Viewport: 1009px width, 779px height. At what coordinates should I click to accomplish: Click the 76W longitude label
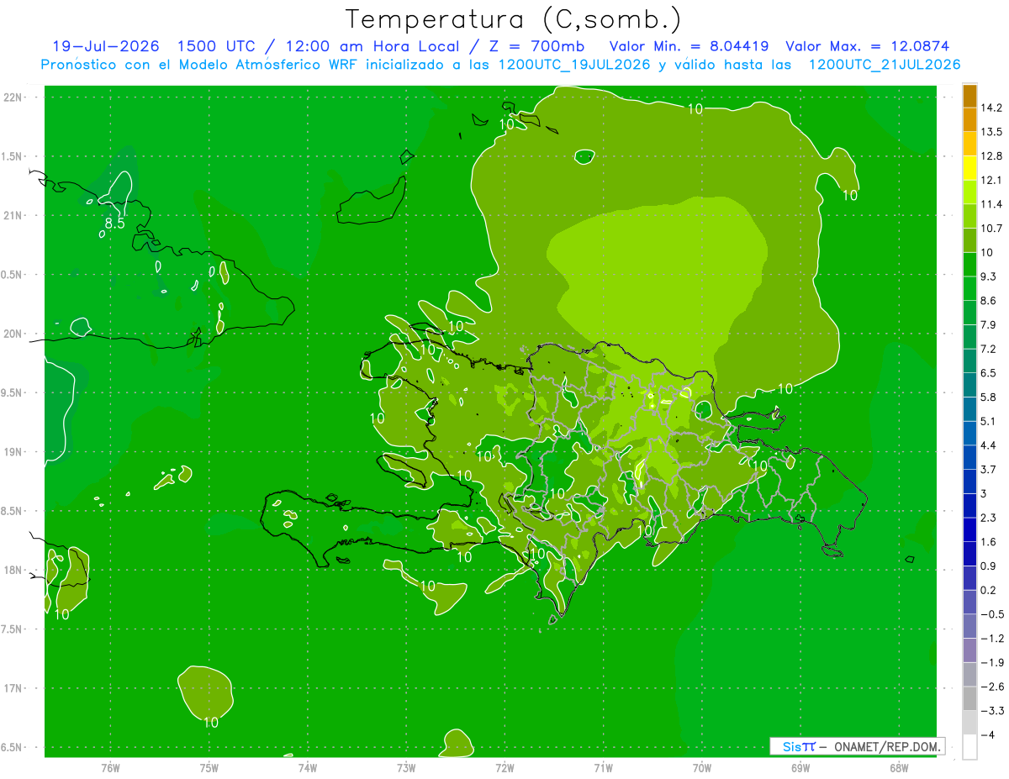pyautogui.click(x=110, y=768)
